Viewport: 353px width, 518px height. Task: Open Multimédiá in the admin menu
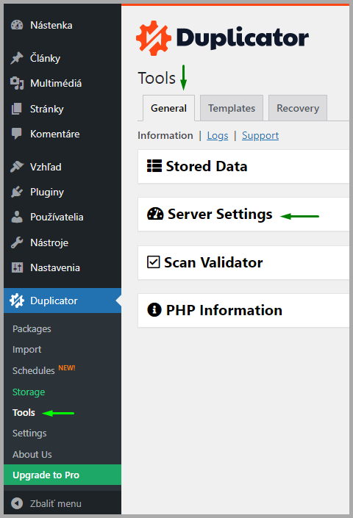click(63, 83)
